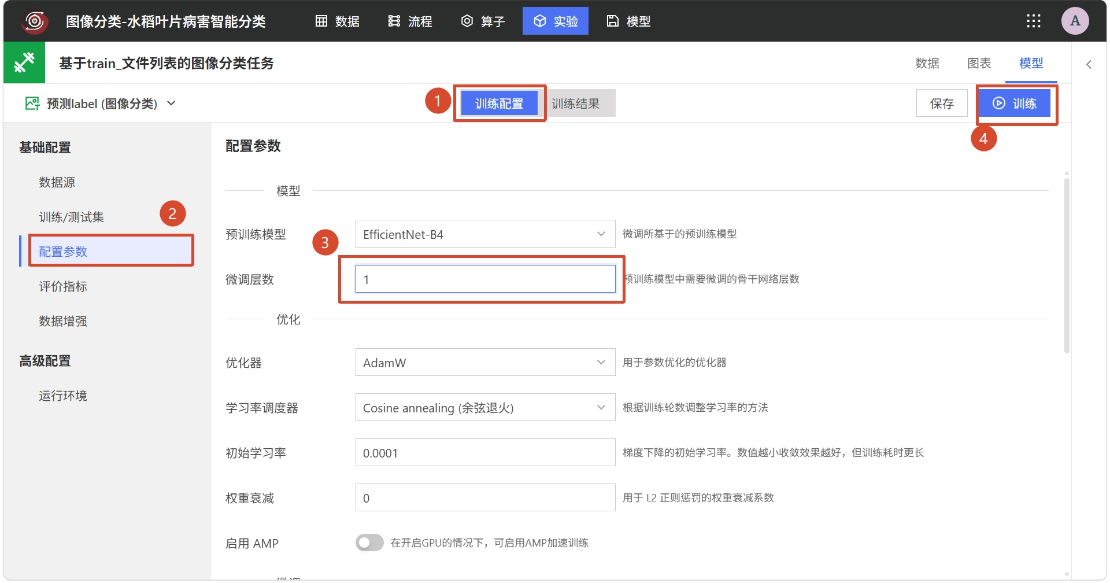Focus the 微调层数 input field
The image size is (1110, 583).
(x=485, y=279)
